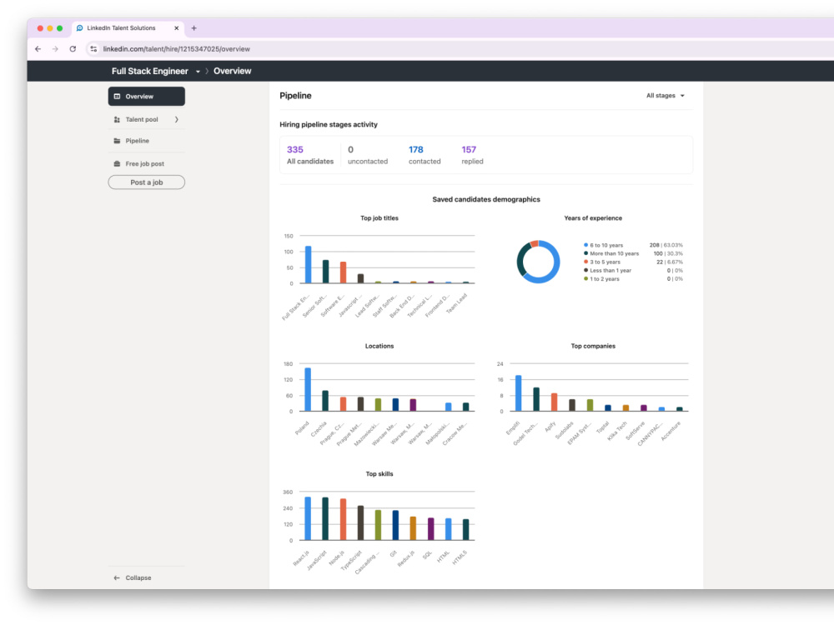834x625 pixels.
Task: Click the Full Stack En... job title bar
Action: 308,265
